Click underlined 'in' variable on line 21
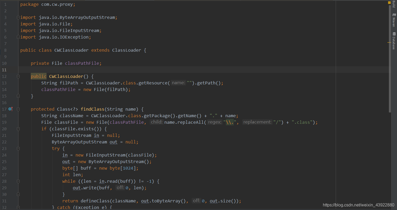The image size is (397, 210). 96,136
